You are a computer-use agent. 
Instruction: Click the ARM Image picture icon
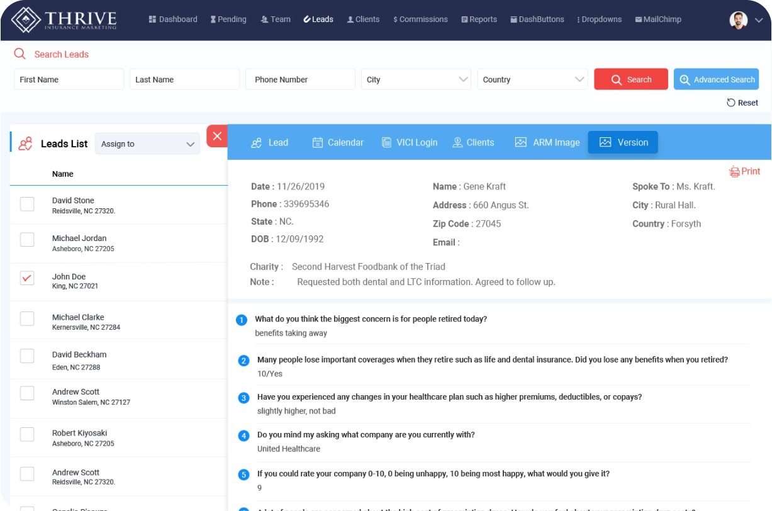(520, 142)
